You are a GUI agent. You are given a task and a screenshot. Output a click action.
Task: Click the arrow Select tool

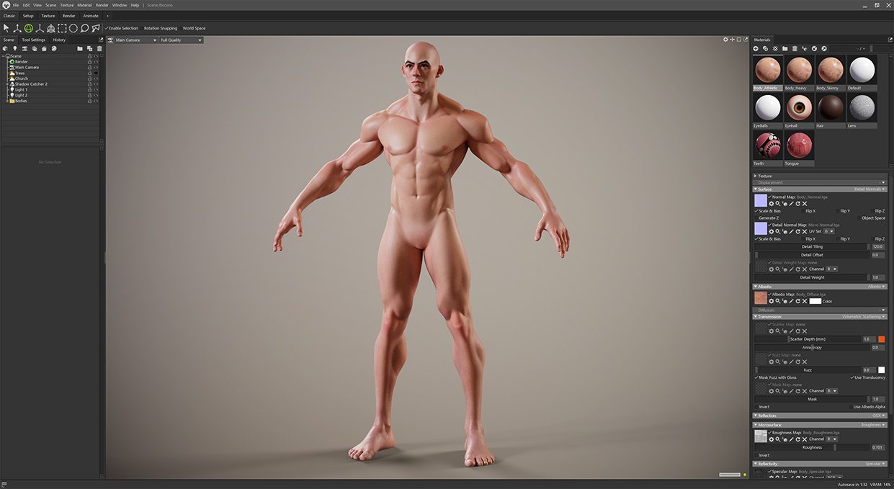6,28
